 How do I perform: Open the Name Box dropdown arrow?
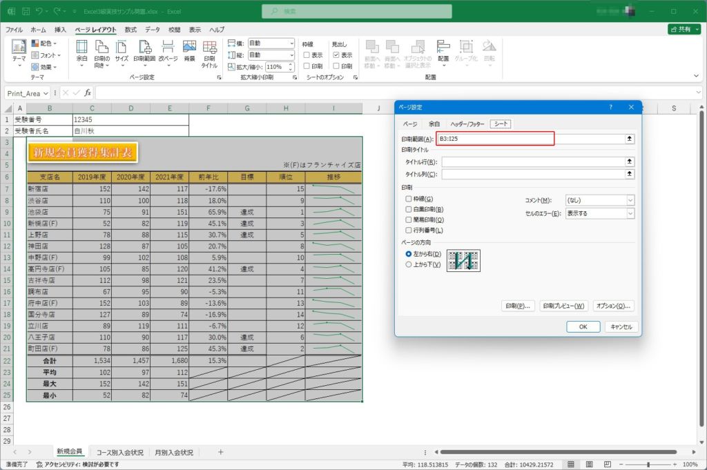coord(46,92)
